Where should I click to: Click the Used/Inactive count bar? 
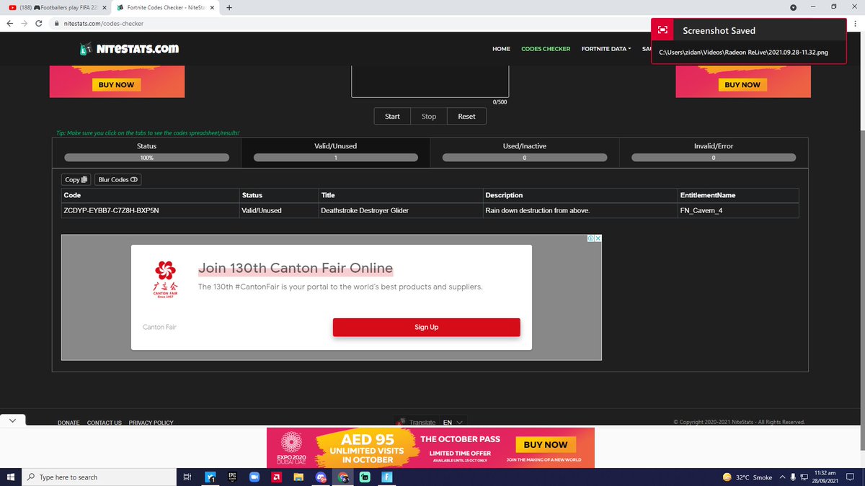coord(524,157)
